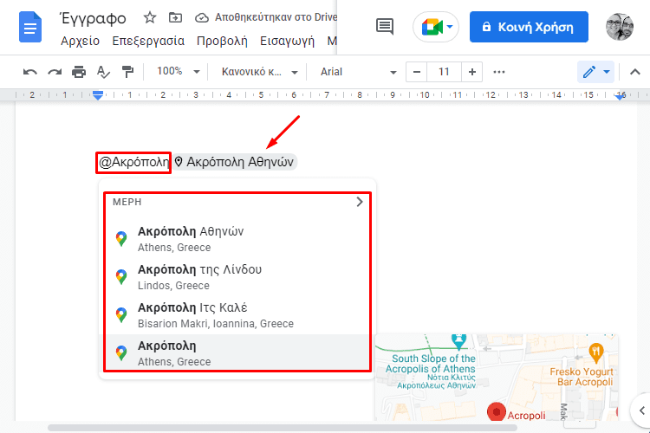Open the Εισαγωγή menu
Screen dimensions: 650x433
click(287, 41)
